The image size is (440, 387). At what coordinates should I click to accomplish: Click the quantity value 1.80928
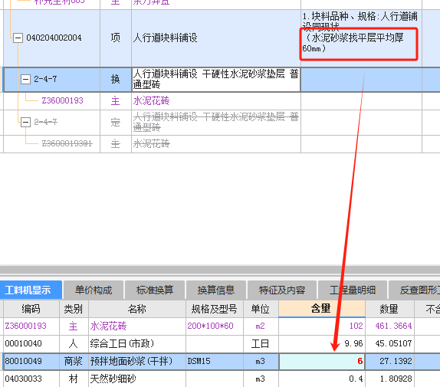tap(389, 379)
